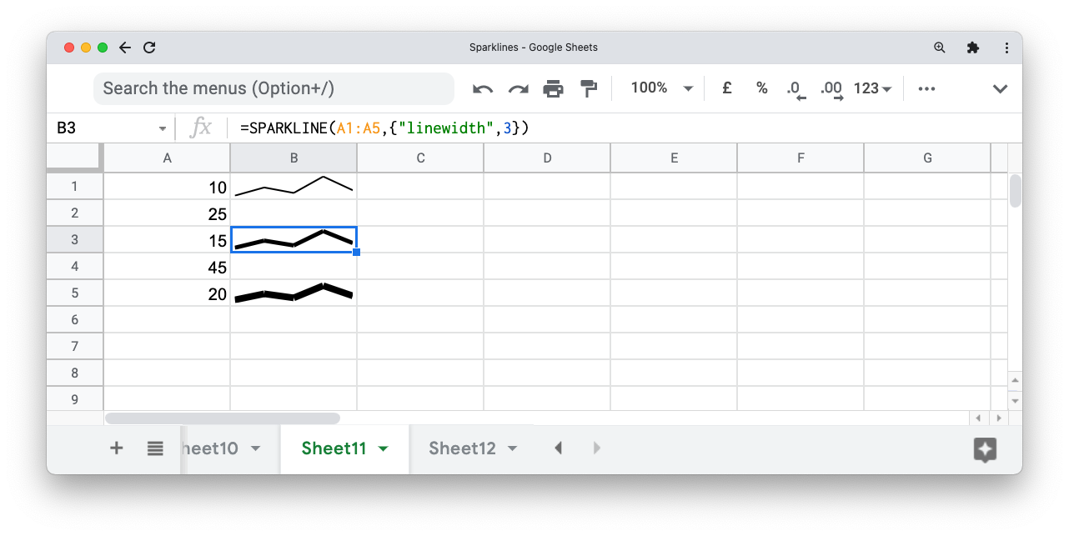Open the Print icon
Screen dimensions: 1069x536
tap(554, 88)
